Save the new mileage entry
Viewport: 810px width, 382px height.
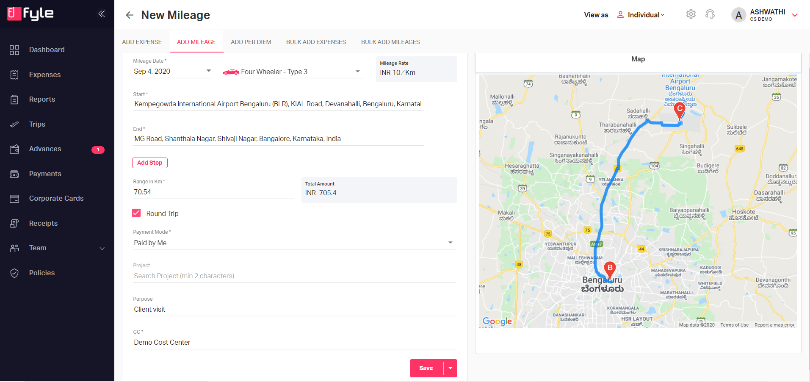pyautogui.click(x=426, y=368)
